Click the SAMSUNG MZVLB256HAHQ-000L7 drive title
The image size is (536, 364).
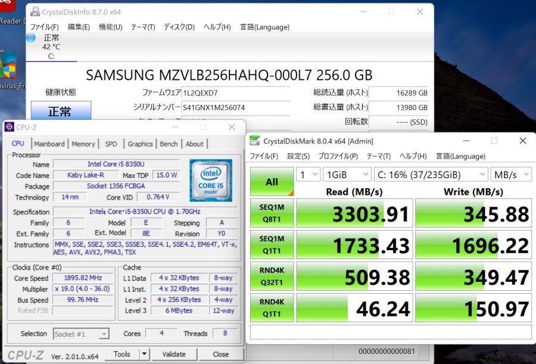point(229,75)
